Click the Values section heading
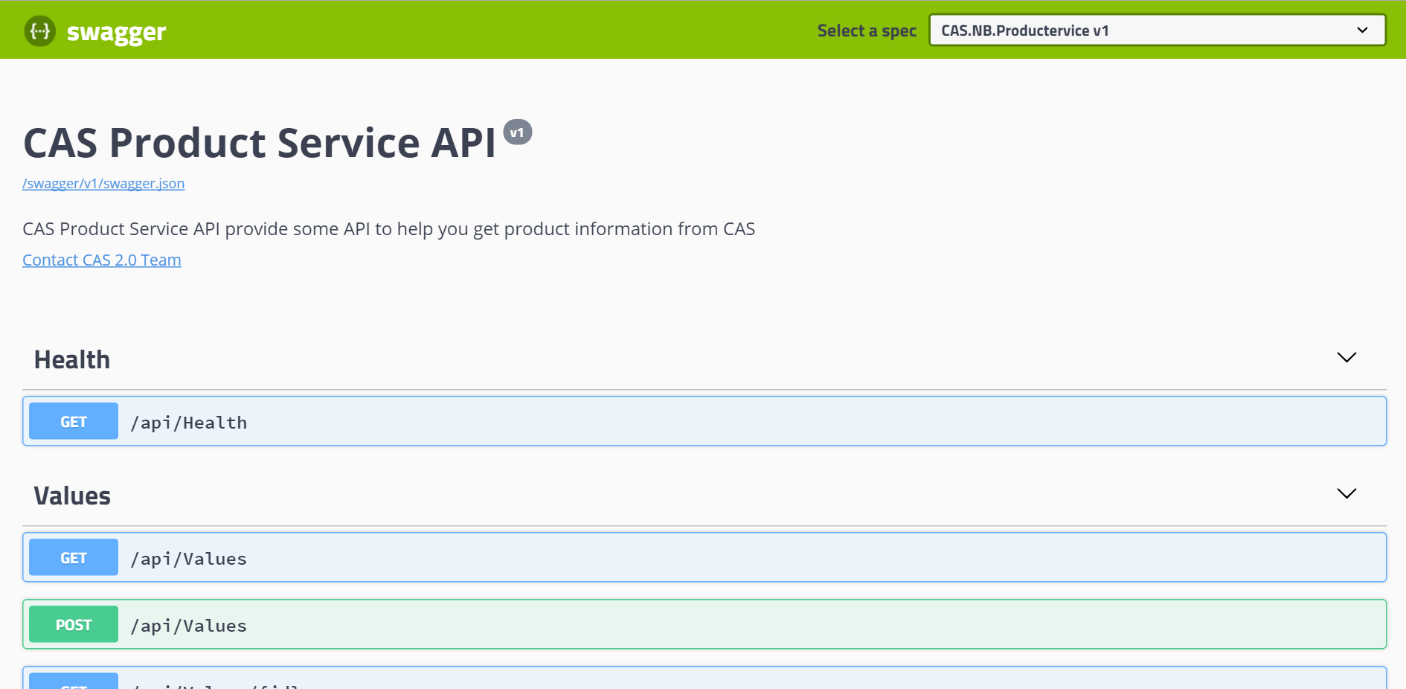 coord(72,496)
